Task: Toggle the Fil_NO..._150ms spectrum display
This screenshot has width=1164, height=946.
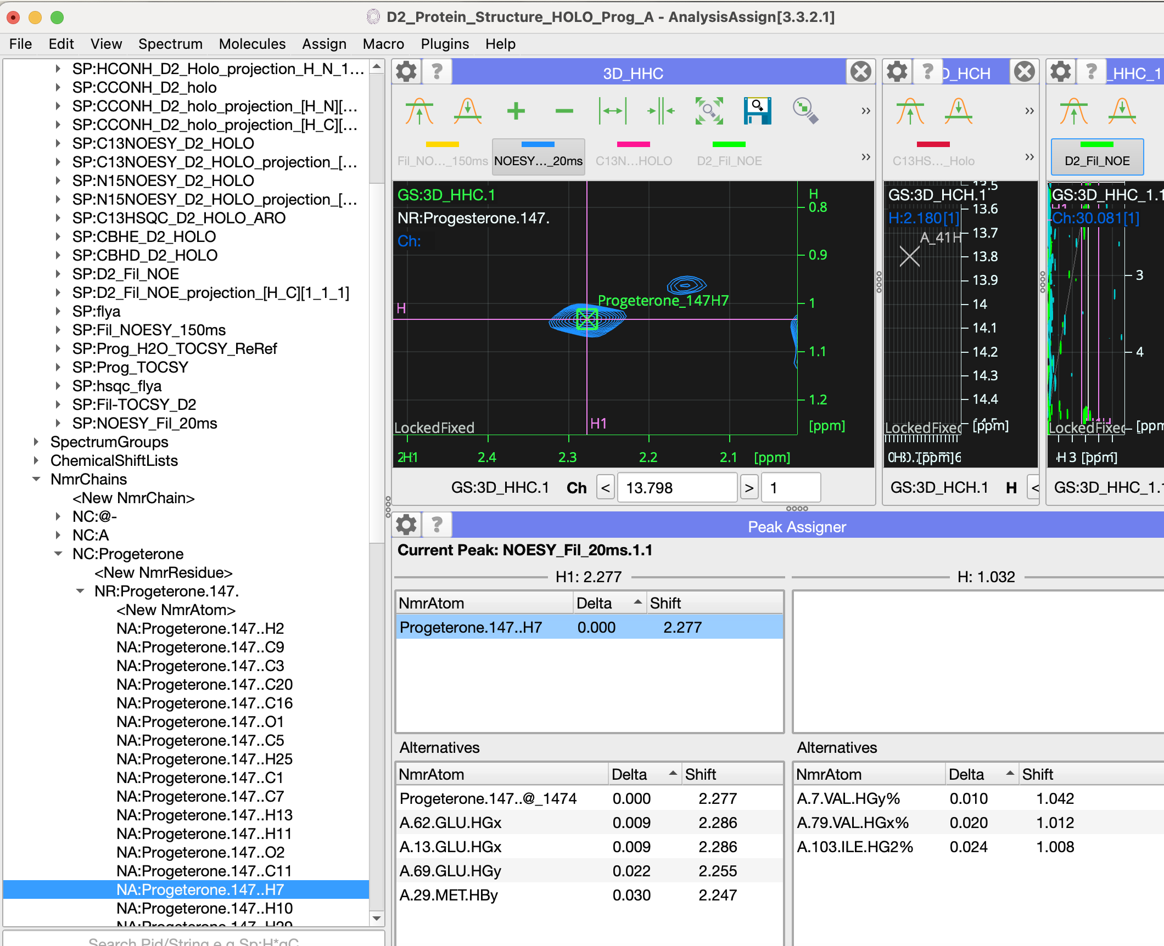Action: 443,157
